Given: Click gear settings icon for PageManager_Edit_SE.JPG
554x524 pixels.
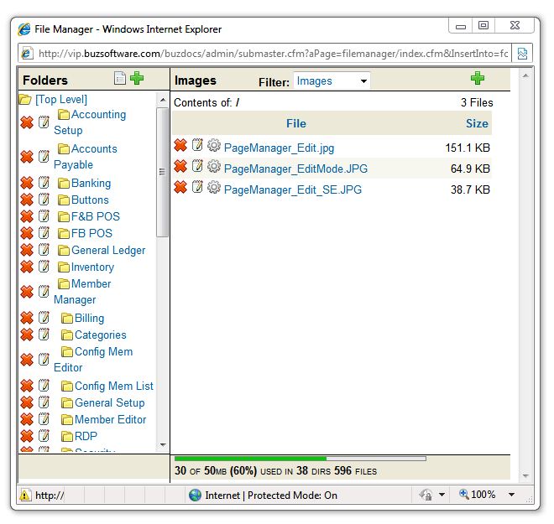Looking at the screenshot, I should coord(213,188).
